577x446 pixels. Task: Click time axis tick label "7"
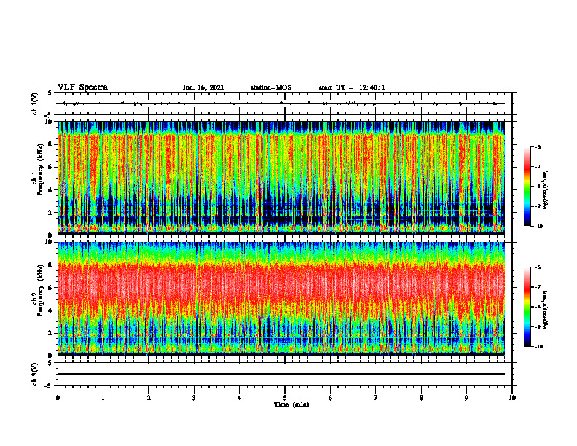(376, 398)
